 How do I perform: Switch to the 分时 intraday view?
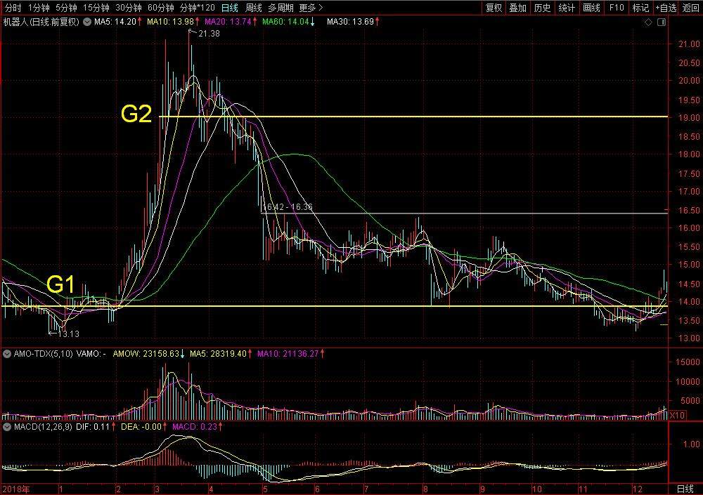tap(13, 8)
